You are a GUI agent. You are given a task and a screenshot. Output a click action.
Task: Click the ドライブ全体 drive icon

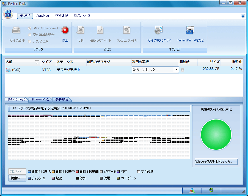click(16, 30)
